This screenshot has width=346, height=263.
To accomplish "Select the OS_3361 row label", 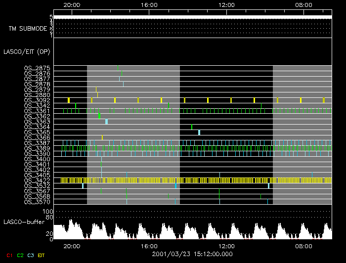I will [x=37, y=111].
